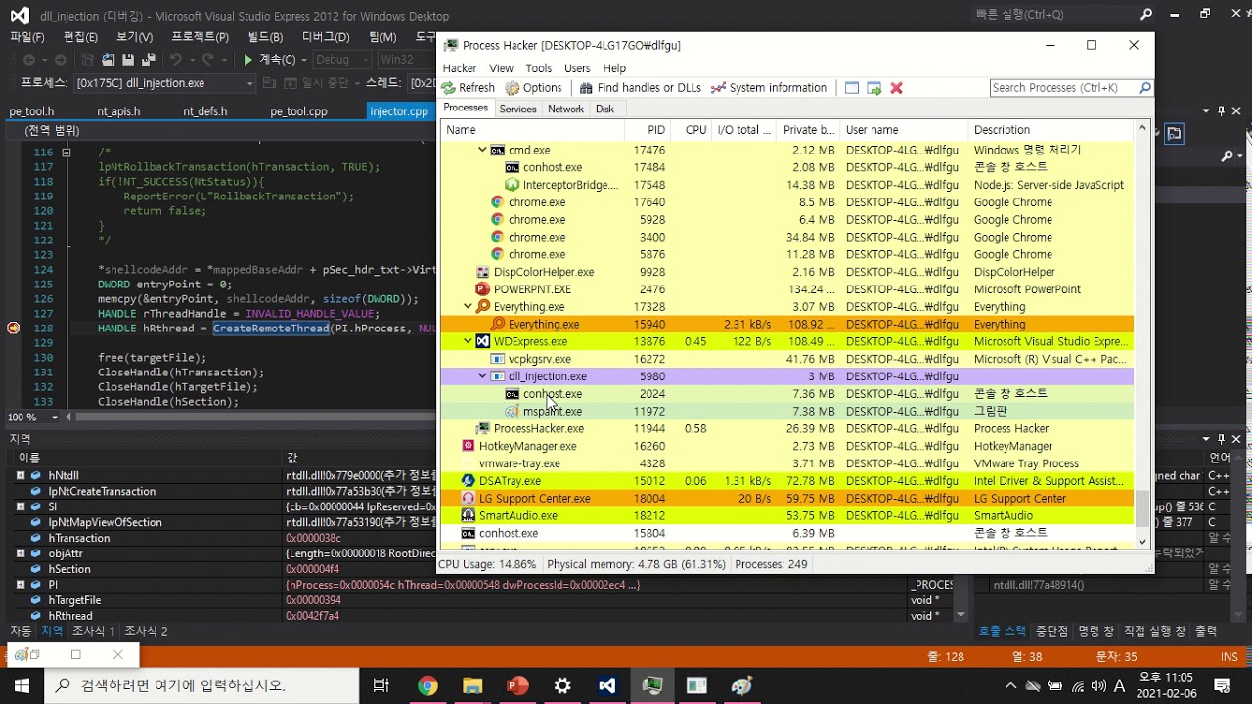Collapse the dll_injection.exe process tree
Viewport: 1252px width, 704px height.
click(x=482, y=376)
